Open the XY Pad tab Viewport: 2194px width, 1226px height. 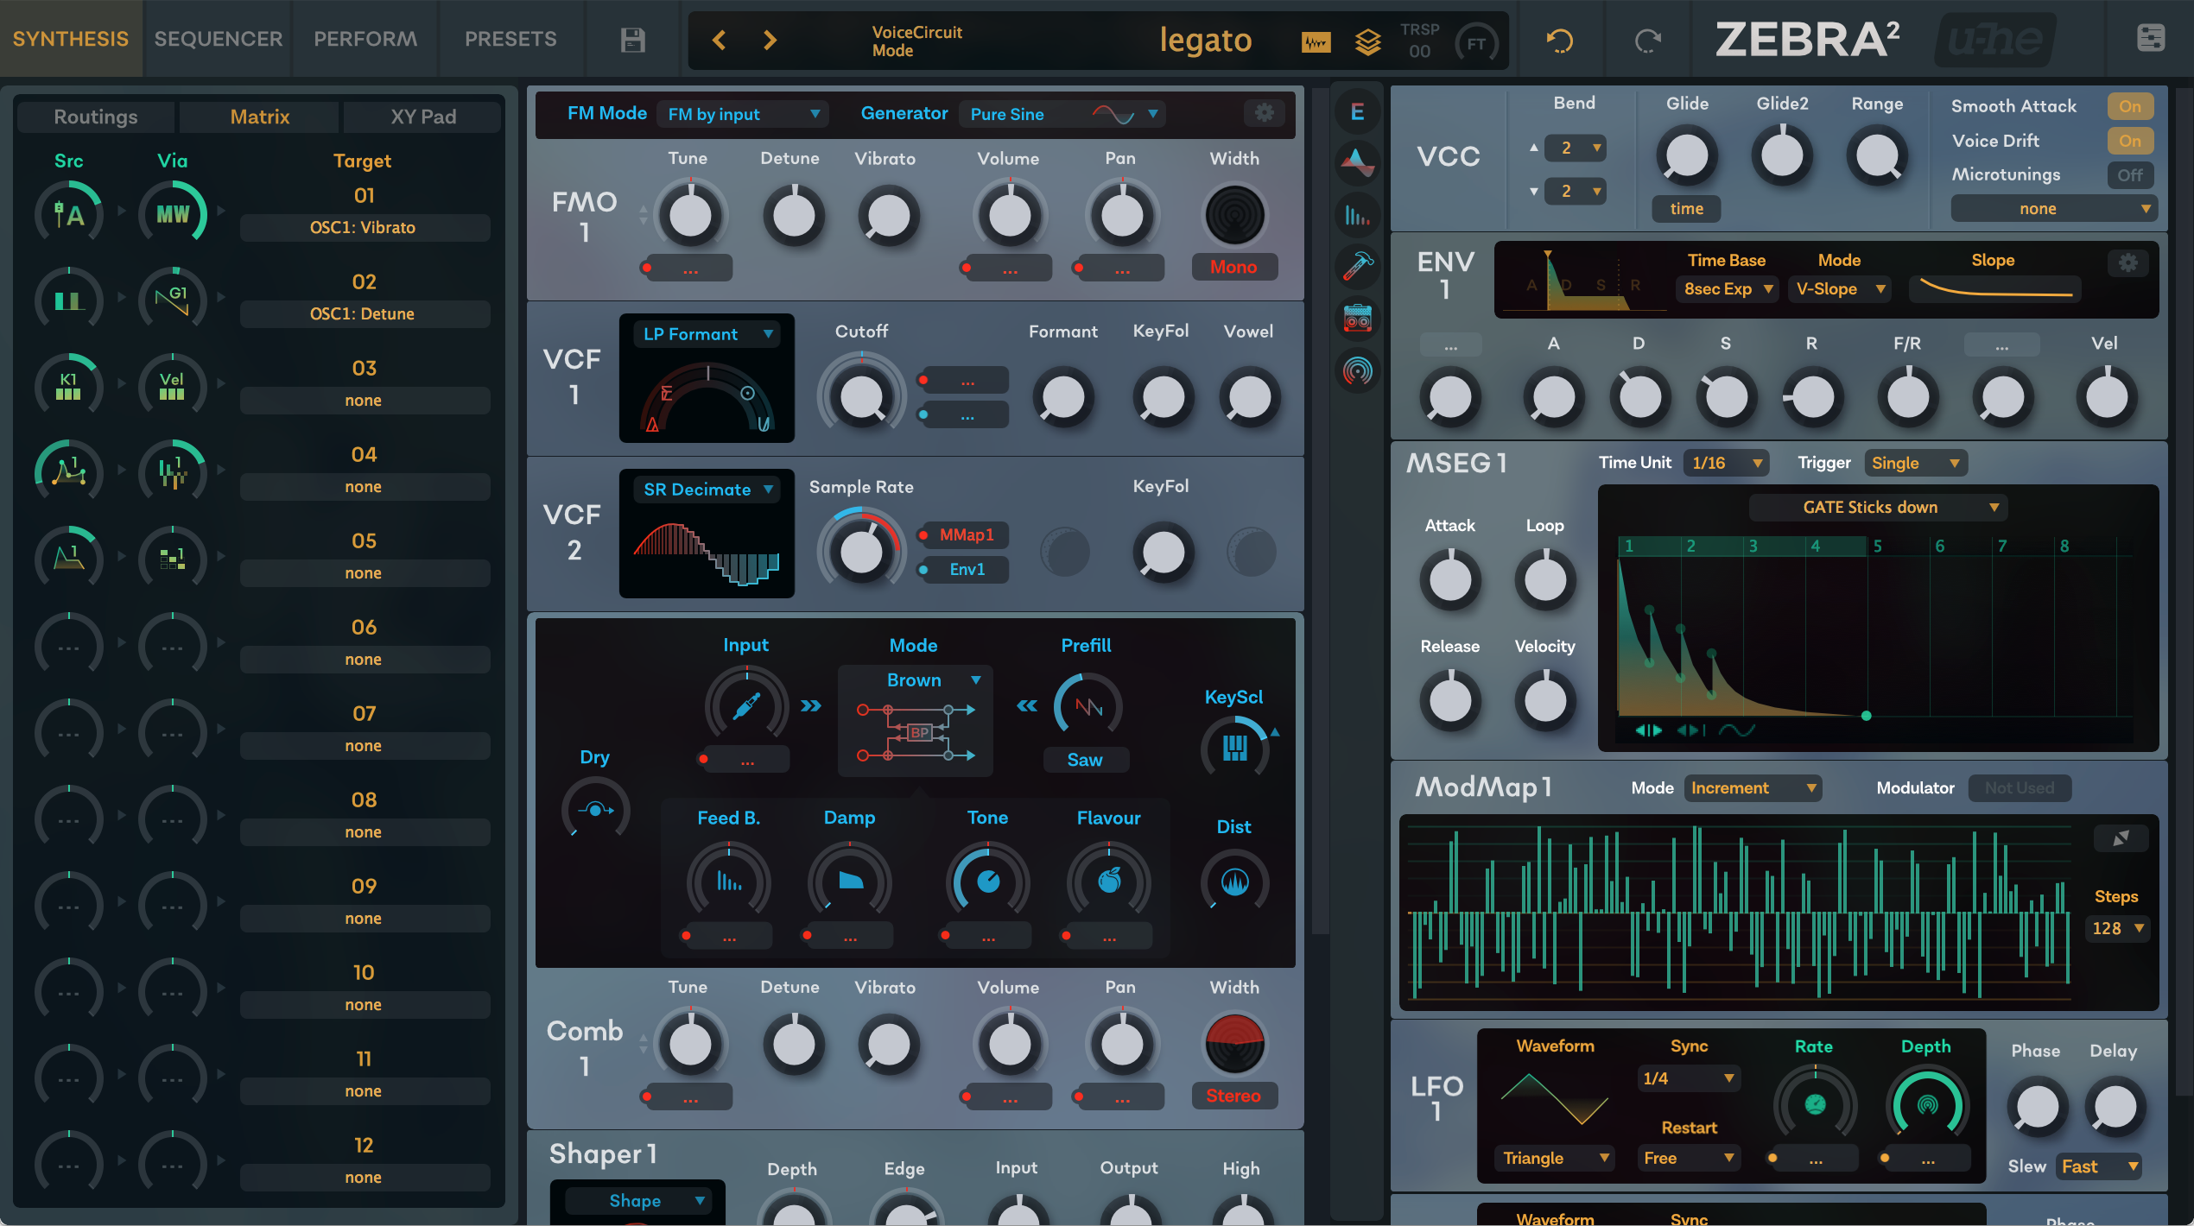coord(423,117)
